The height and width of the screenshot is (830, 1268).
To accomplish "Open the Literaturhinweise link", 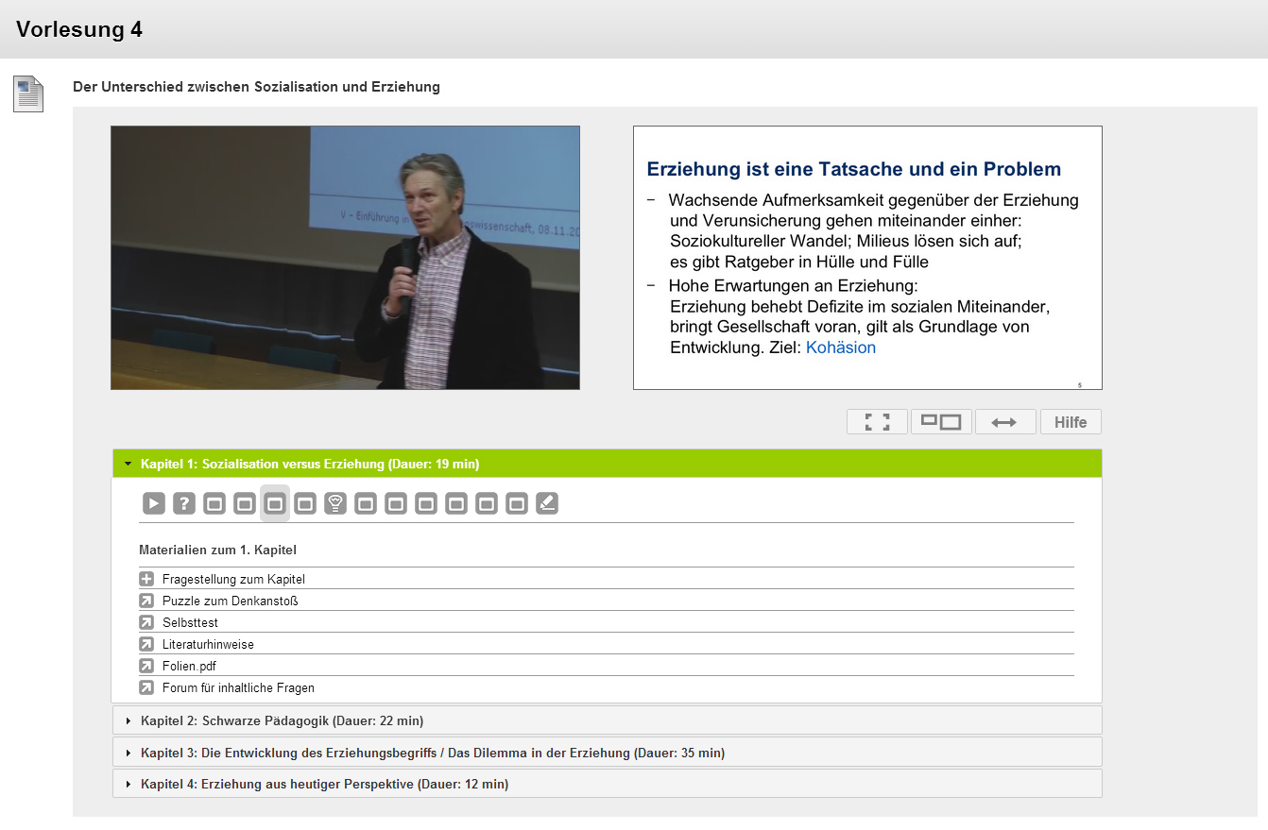I will click(x=208, y=644).
